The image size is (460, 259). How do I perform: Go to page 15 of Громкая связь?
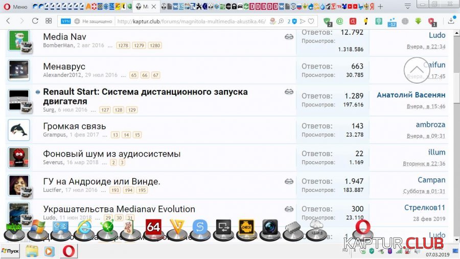137,135
